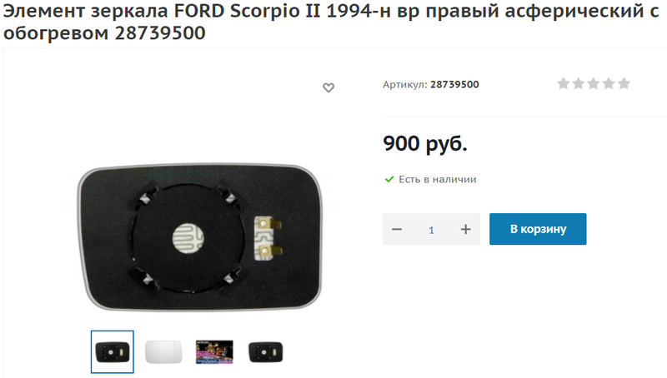Click the "В корзину" button
This screenshot has width=667, height=378.
(x=538, y=229)
